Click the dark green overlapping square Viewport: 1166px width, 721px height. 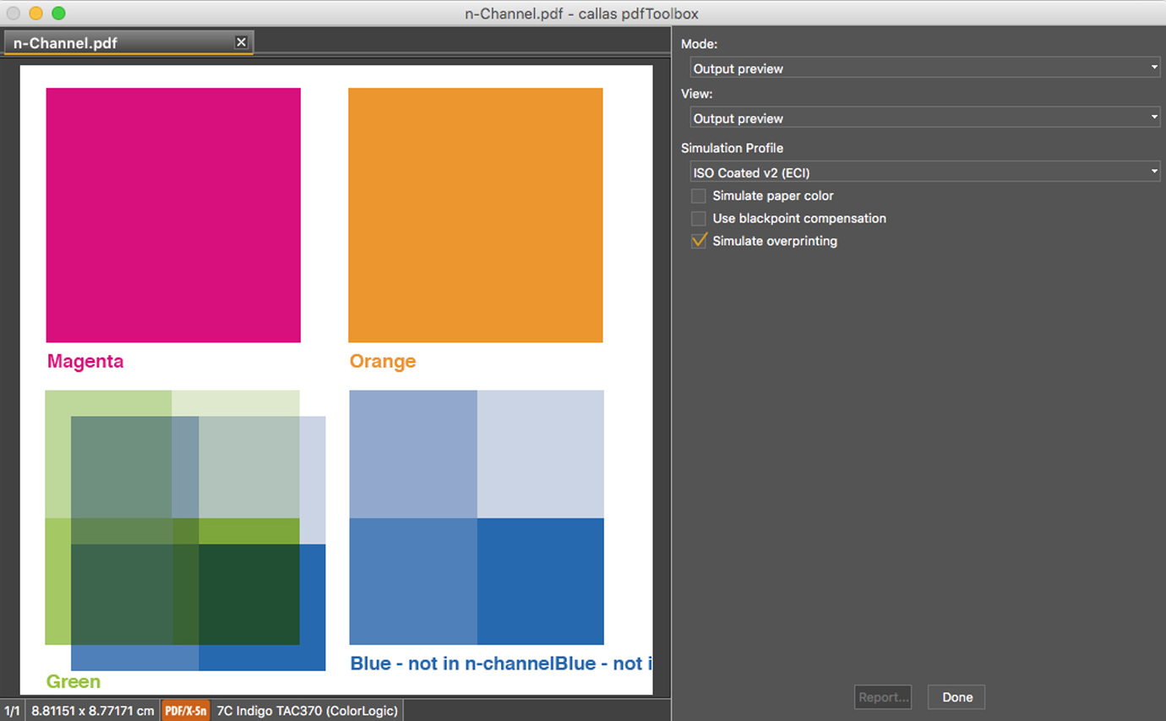(249, 594)
